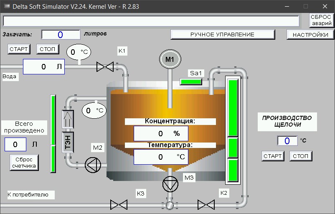Open НАСТРОЙКИ settings

[x=310, y=35]
